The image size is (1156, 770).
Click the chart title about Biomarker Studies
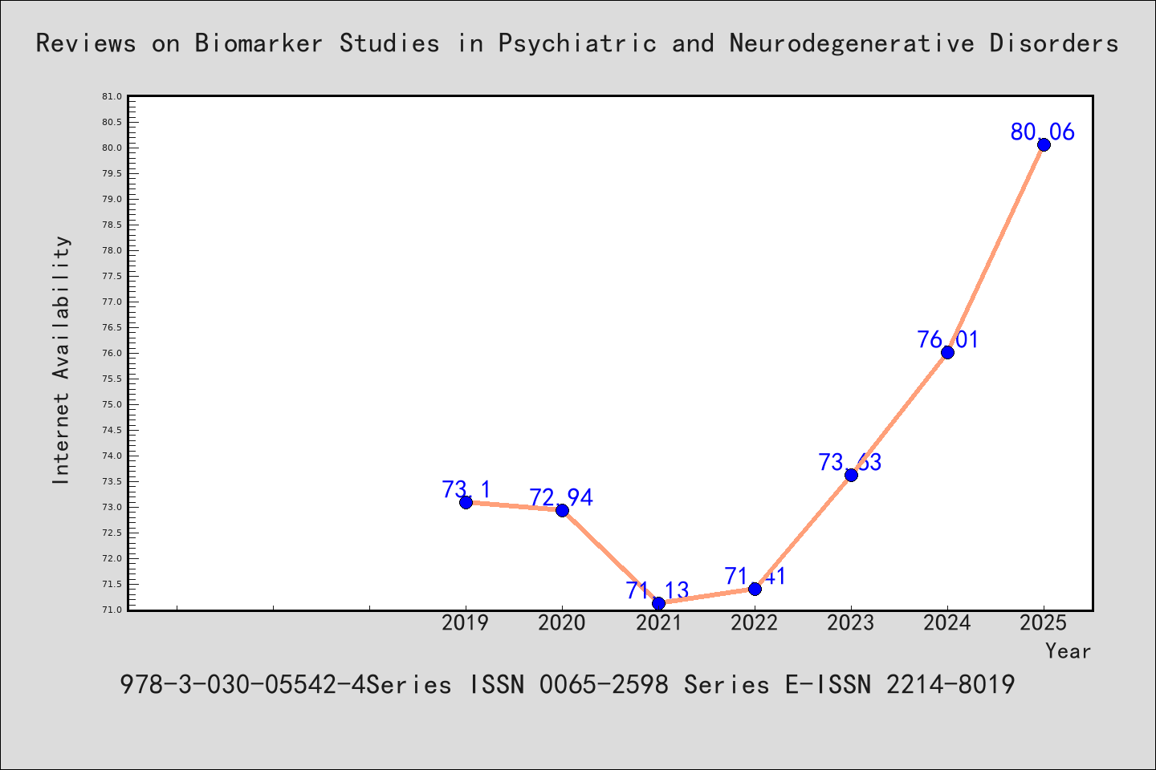tap(577, 43)
